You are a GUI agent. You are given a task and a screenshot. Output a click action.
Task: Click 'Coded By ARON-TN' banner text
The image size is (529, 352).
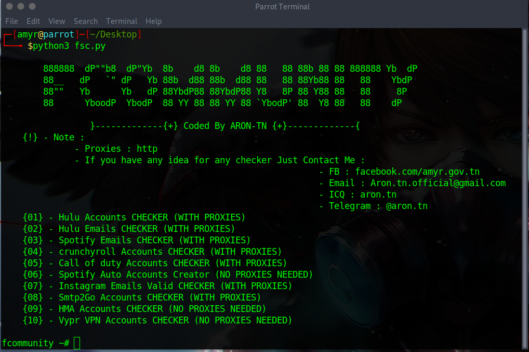pos(225,126)
